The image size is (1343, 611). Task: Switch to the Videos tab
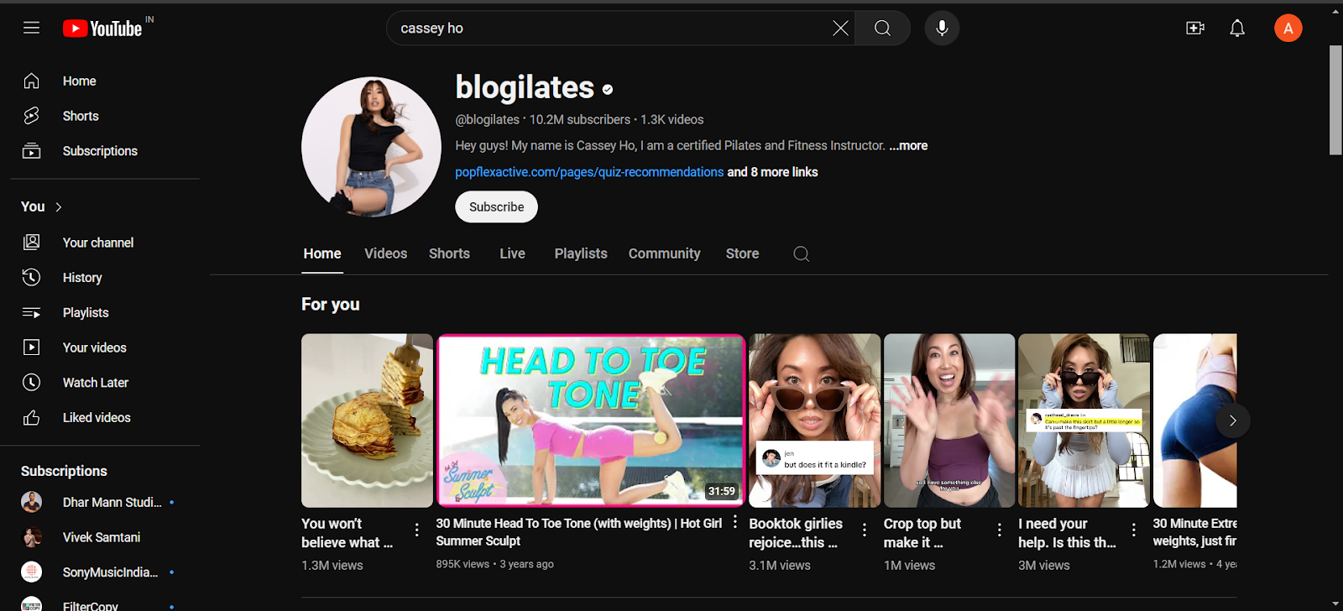386,253
